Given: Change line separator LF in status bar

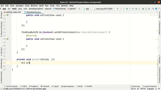Looking at the screenshot, I should pos(138,89).
